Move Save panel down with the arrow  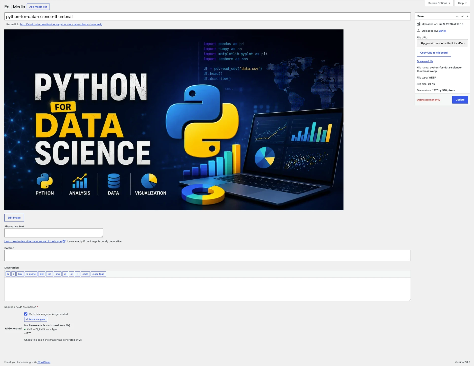[462, 16]
